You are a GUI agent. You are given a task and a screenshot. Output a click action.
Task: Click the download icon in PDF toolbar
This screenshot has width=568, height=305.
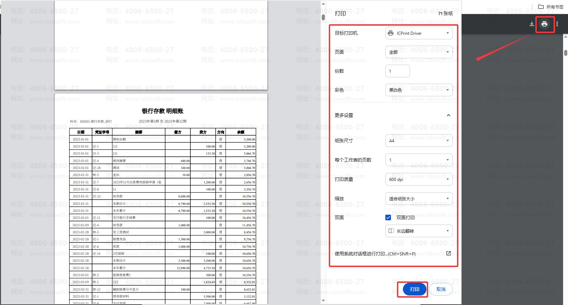(x=531, y=24)
